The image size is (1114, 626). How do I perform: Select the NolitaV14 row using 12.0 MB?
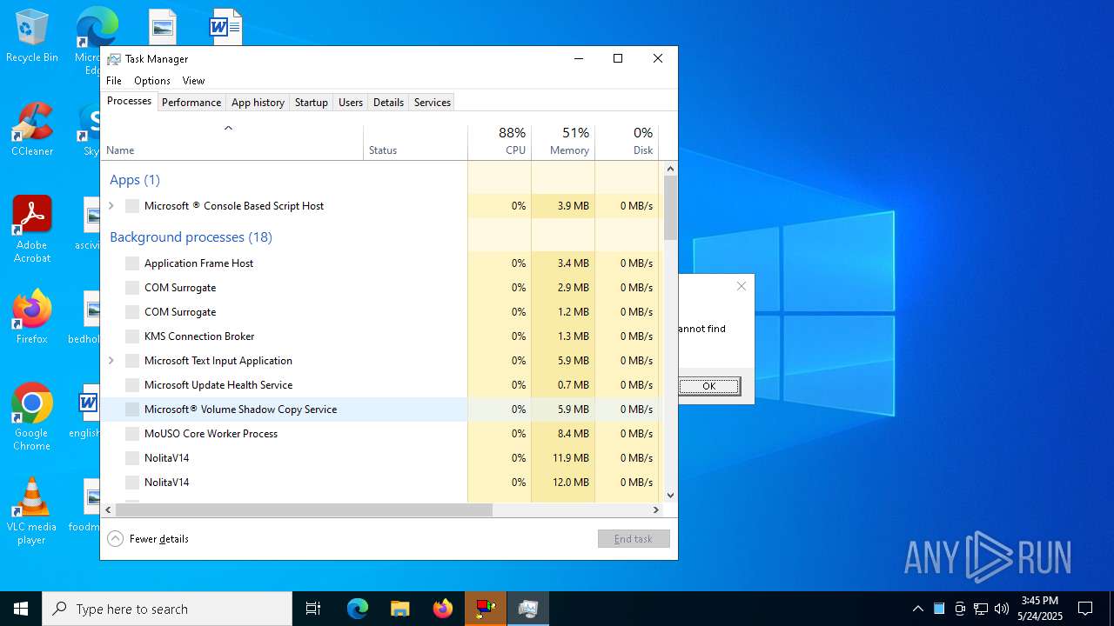380,483
